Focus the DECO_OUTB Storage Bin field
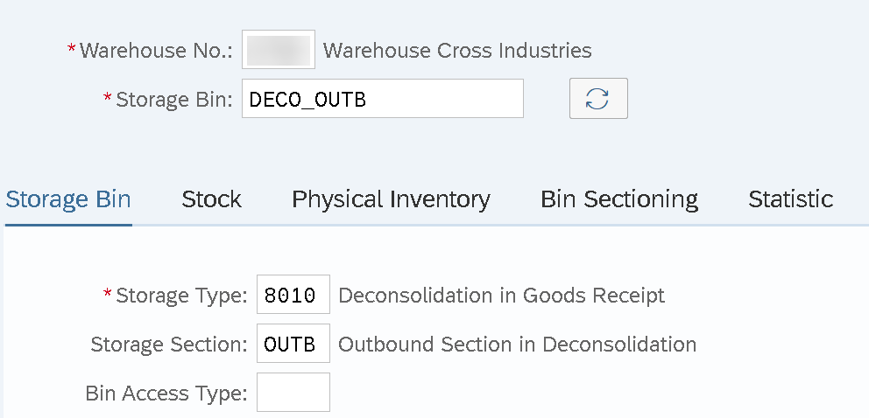Viewport: 869px width, 418px height. 382,99
